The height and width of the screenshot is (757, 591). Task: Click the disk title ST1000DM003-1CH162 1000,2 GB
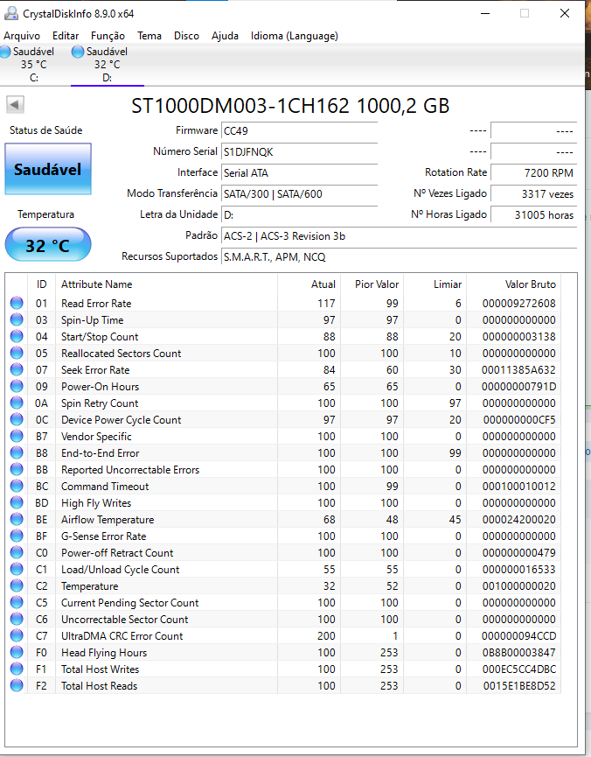click(x=290, y=106)
